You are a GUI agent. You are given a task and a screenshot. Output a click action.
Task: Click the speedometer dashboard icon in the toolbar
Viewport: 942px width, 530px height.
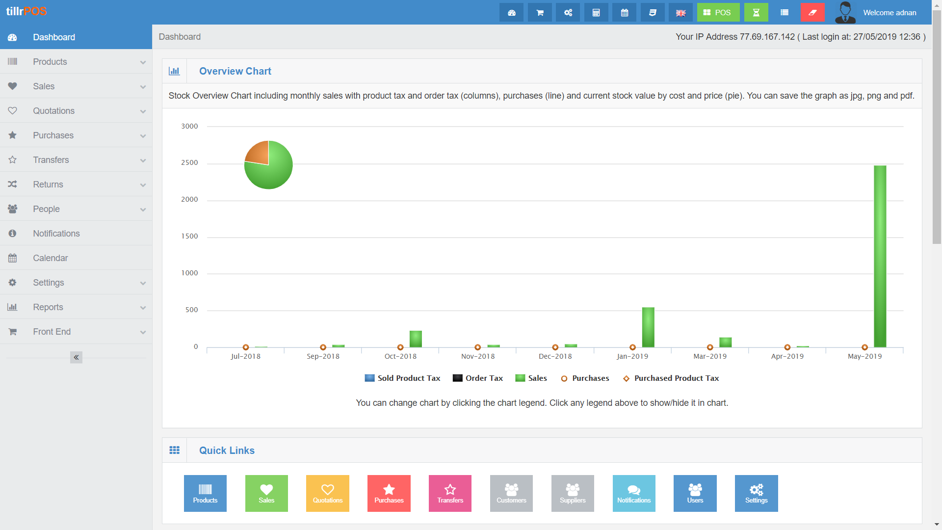click(x=511, y=12)
